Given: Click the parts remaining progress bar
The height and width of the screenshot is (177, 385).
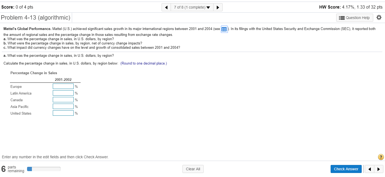Looking at the screenshot, I should click(x=44, y=169).
